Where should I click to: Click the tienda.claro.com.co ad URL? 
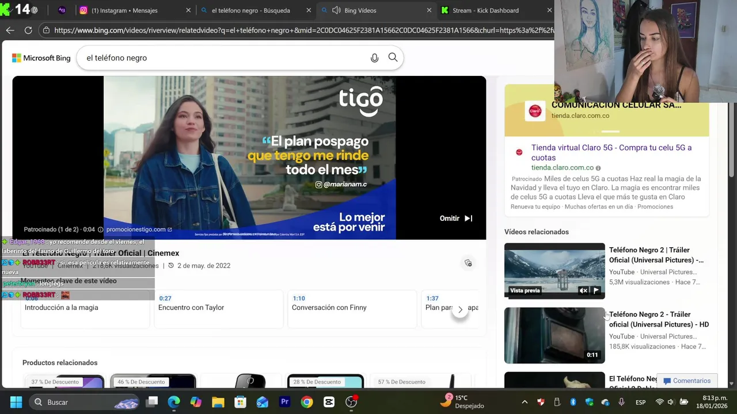point(562,167)
